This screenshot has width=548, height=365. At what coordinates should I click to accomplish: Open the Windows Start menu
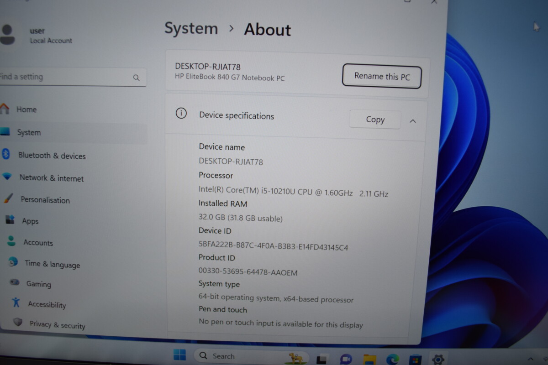(180, 355)
